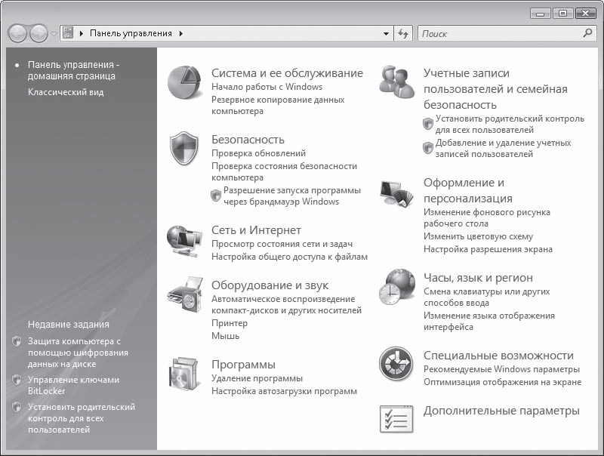Click the refresh button beside the address bar

[403, 34]
